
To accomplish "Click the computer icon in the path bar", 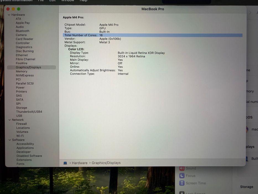I will (65, 163).
